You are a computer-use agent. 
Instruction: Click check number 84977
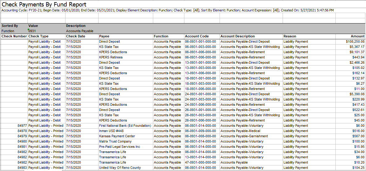[x=14, y=126]
